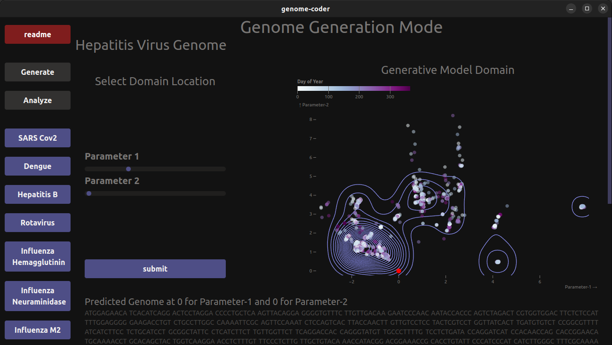Screen dimensions: 612x345
Task: Switch to Analyze mode
Action: [x=38, y=100]
